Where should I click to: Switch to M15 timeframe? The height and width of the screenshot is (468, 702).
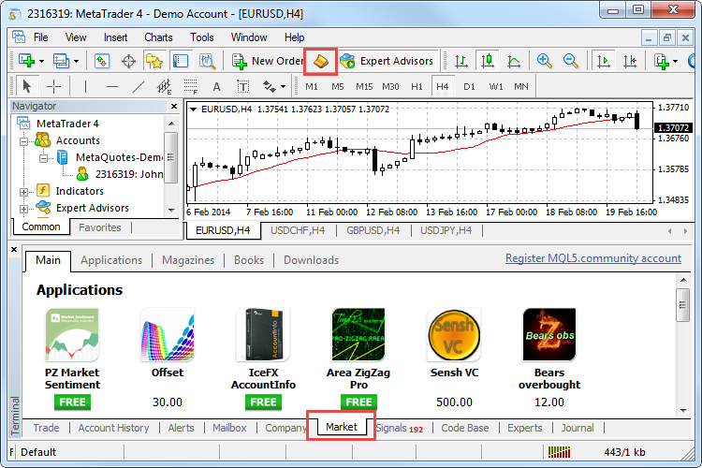364,86
